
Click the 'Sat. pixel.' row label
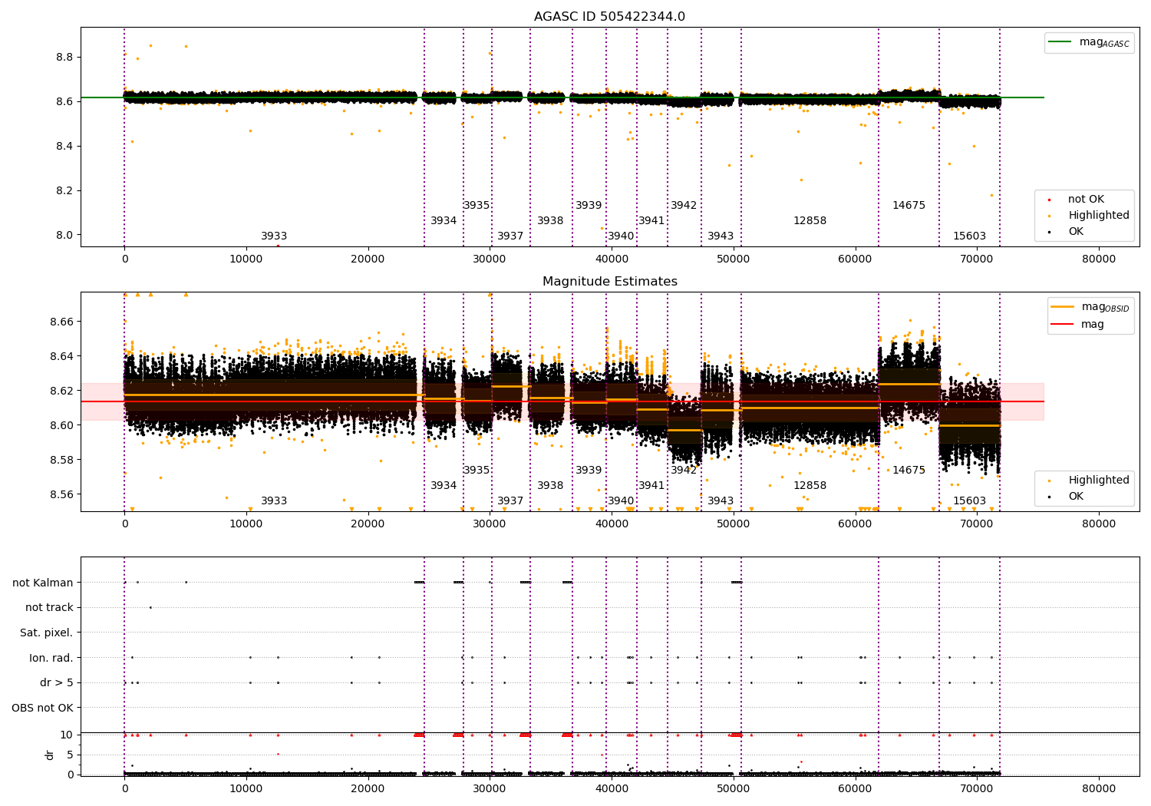tap(47, 633)
